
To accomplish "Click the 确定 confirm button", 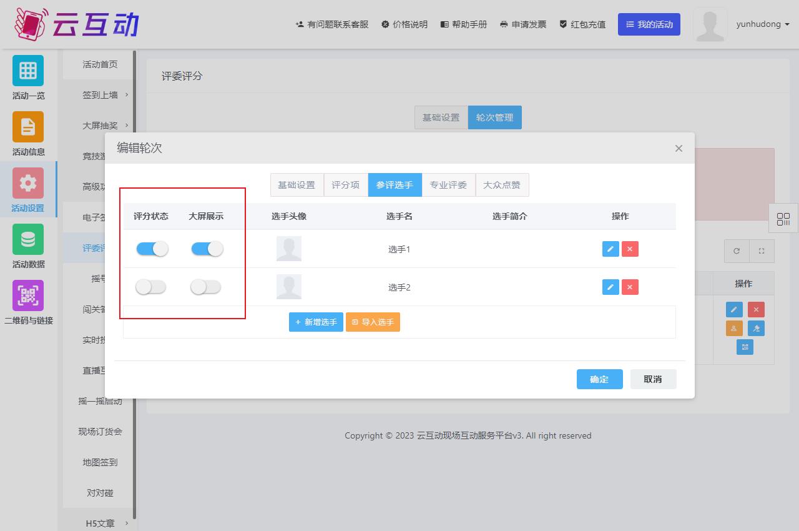I will pyautogui.click(x=599, y=379).
